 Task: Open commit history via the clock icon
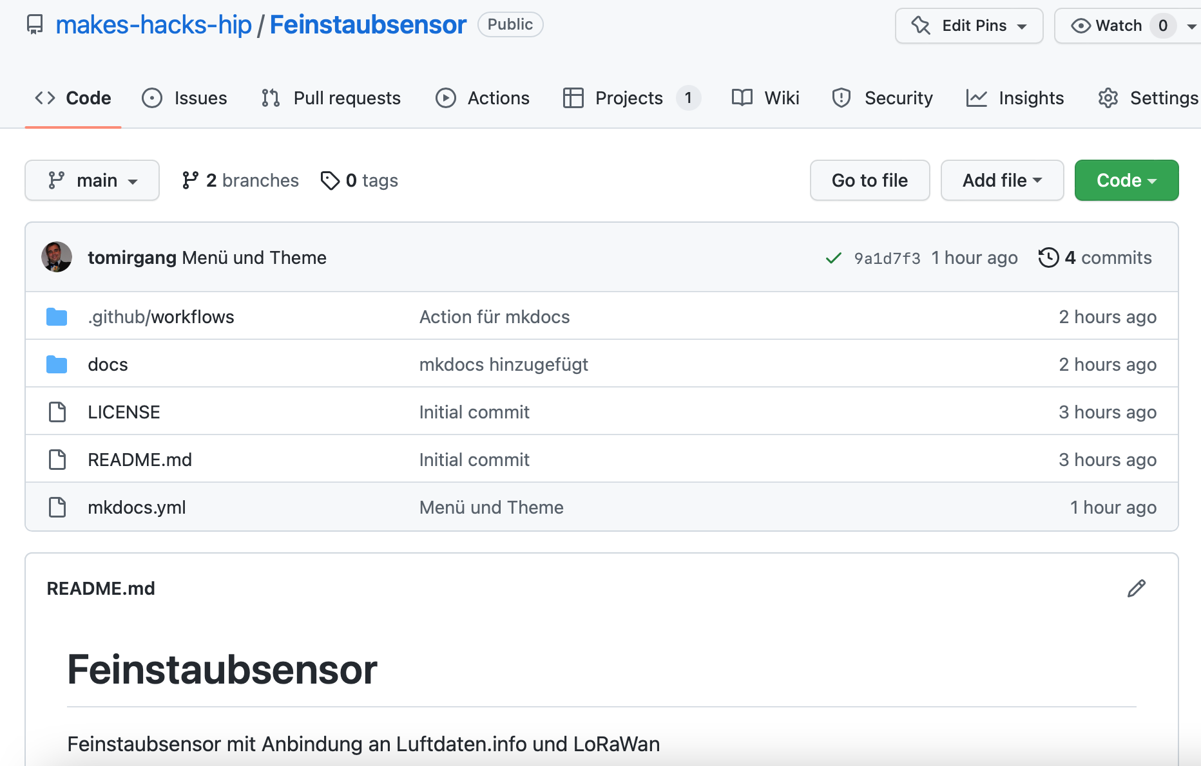tap(1048, 257)
